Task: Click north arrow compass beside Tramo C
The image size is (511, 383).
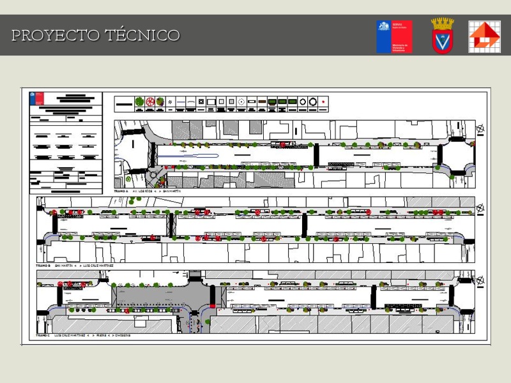Action: [x=480, y=280]
